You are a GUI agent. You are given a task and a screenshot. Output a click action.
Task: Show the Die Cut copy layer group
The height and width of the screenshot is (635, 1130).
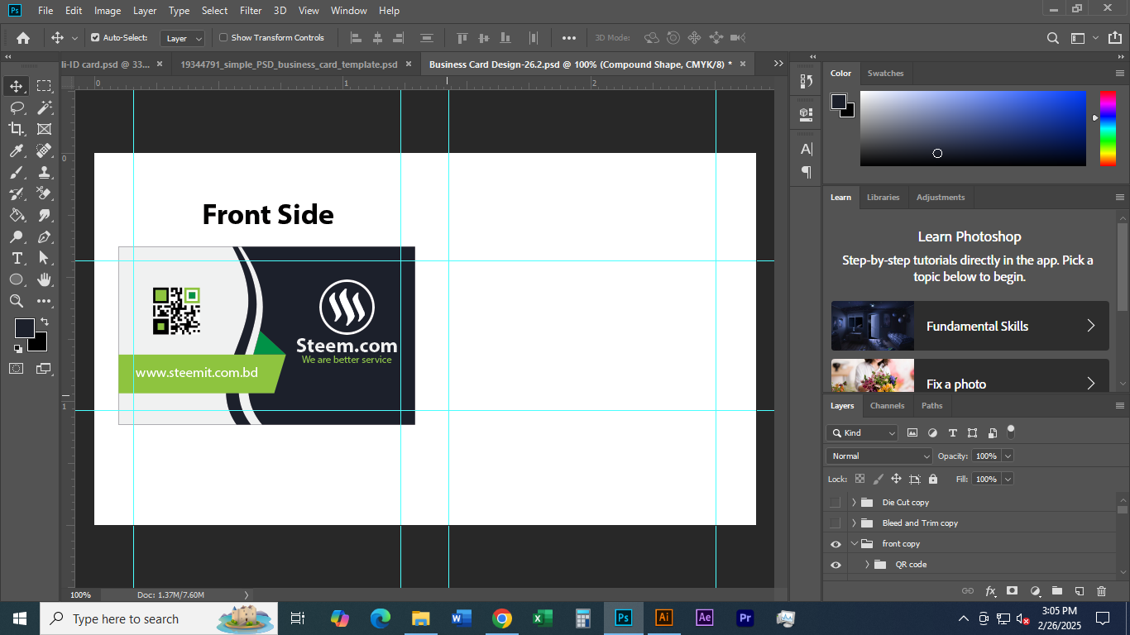(836, 502)
